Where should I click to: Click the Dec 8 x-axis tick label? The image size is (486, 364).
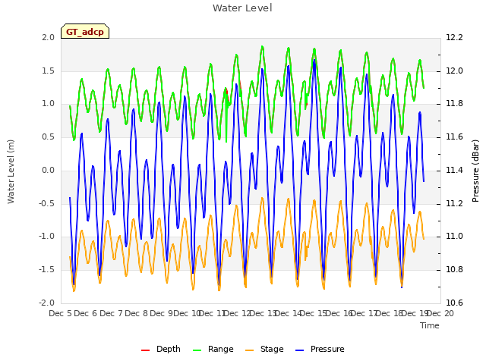point(137,313)
